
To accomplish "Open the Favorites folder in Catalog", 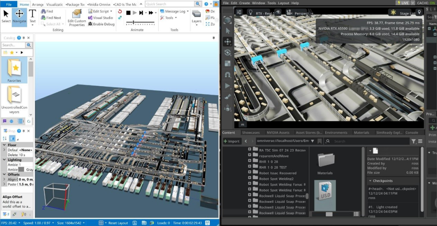I will tap(14, 70).
